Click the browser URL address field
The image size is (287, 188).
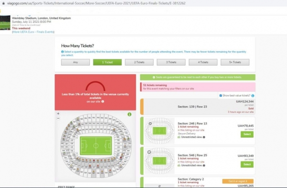tap(96, 3)
